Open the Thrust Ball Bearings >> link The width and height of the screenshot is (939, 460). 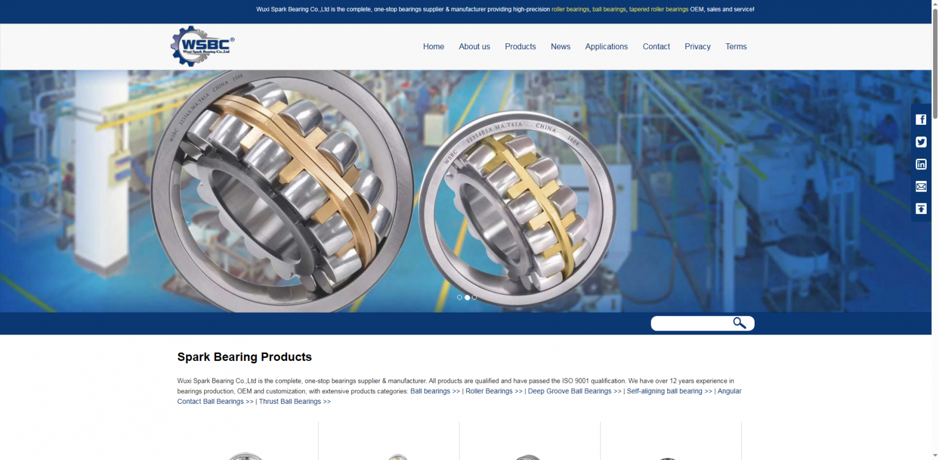(x=295, y=402)
